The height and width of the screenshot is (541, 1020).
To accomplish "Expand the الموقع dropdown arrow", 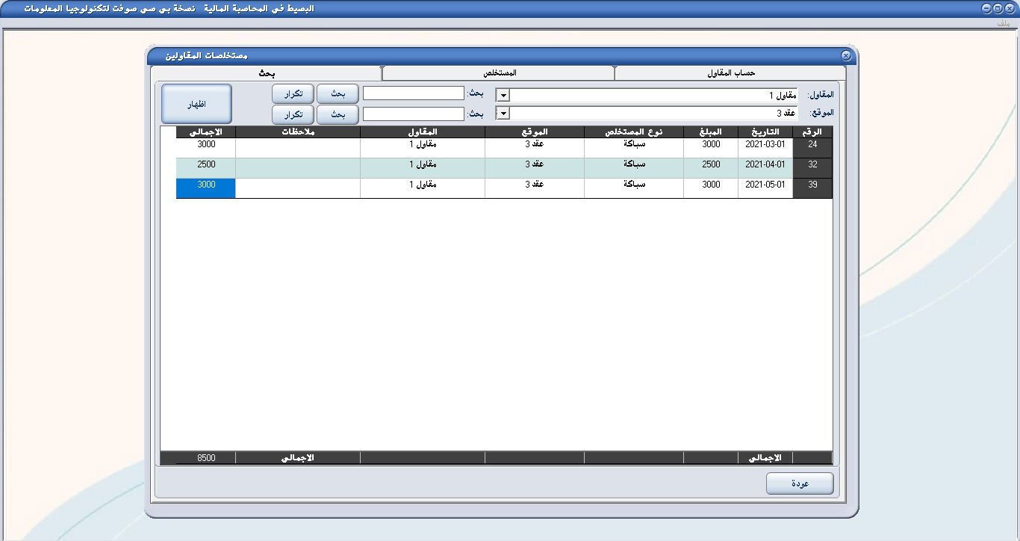I will click(x=503, y=114).
